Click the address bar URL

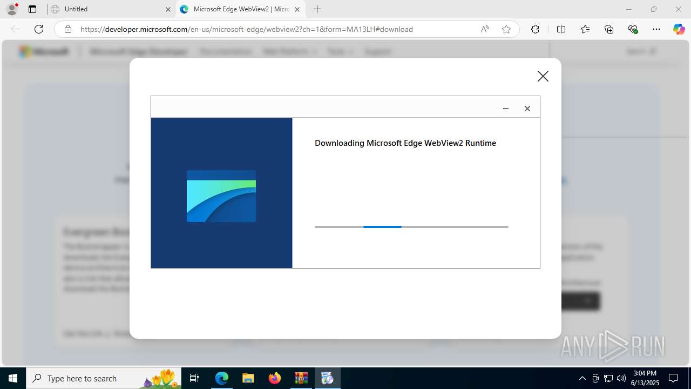247,29
